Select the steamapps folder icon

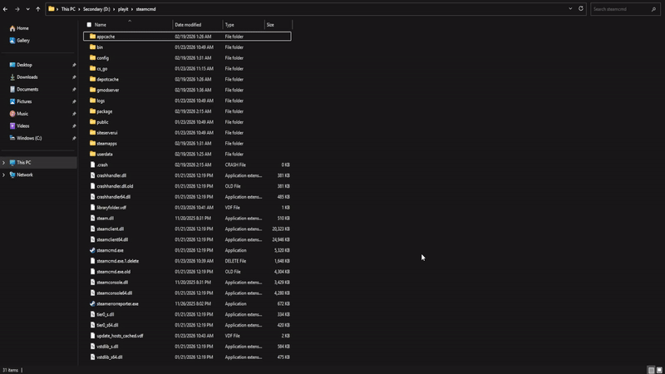92,143
